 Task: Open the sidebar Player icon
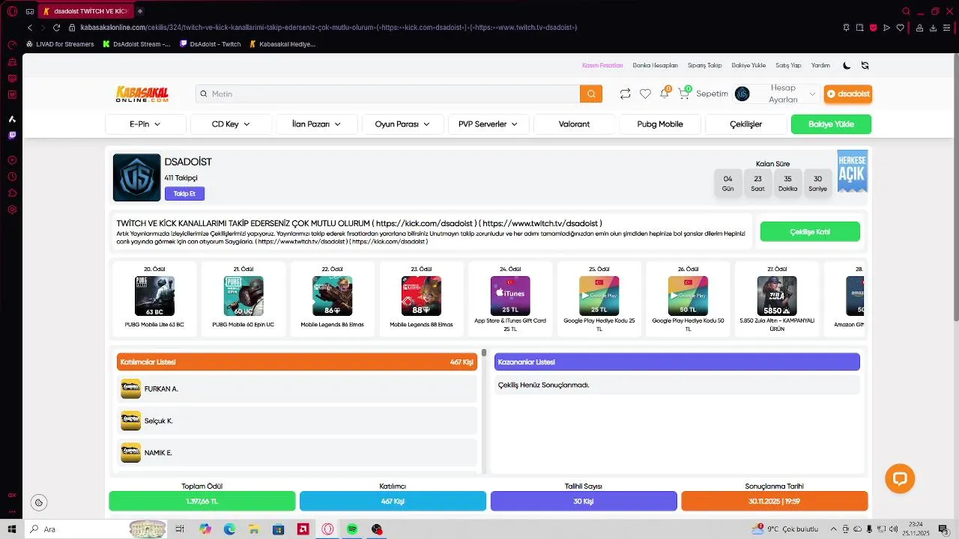pos(12,160)
